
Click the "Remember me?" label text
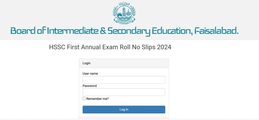pyautogui.click(x=98, y=99)
